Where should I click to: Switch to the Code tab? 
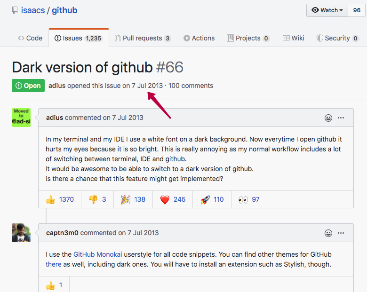(30, 38)
